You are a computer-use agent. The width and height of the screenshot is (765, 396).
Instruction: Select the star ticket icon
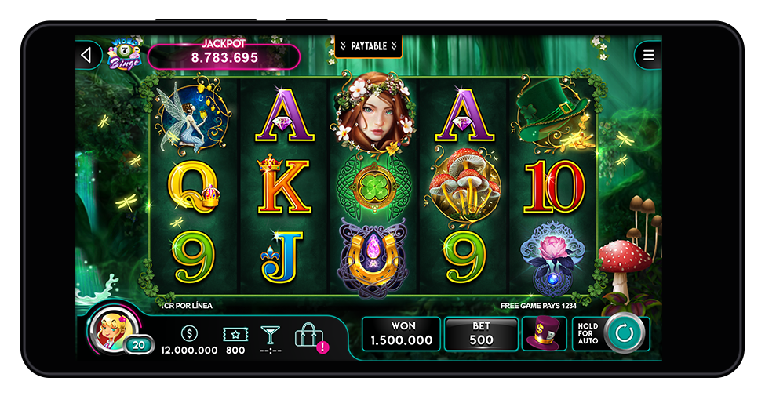(235, 334)
